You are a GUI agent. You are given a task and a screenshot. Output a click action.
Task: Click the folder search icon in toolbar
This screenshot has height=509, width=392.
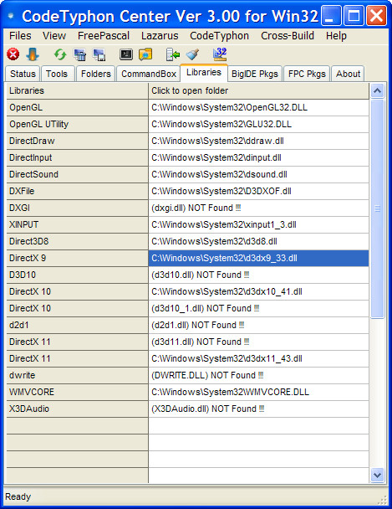(x=145, y=54)
